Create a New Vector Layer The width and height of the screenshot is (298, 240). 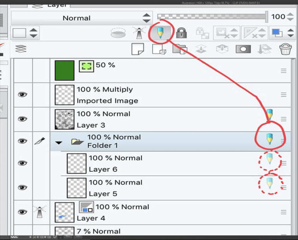[159, 49]
